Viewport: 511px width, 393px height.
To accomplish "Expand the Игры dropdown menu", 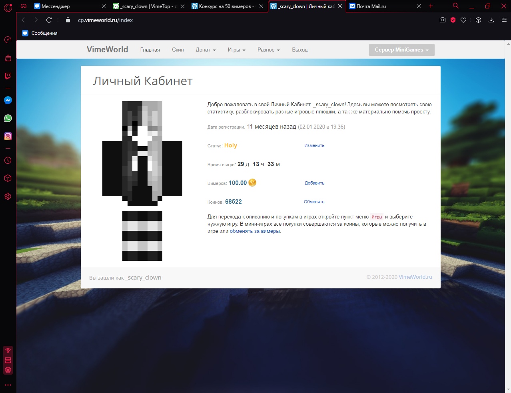I will pyautogui.click(x=236, y=50).
